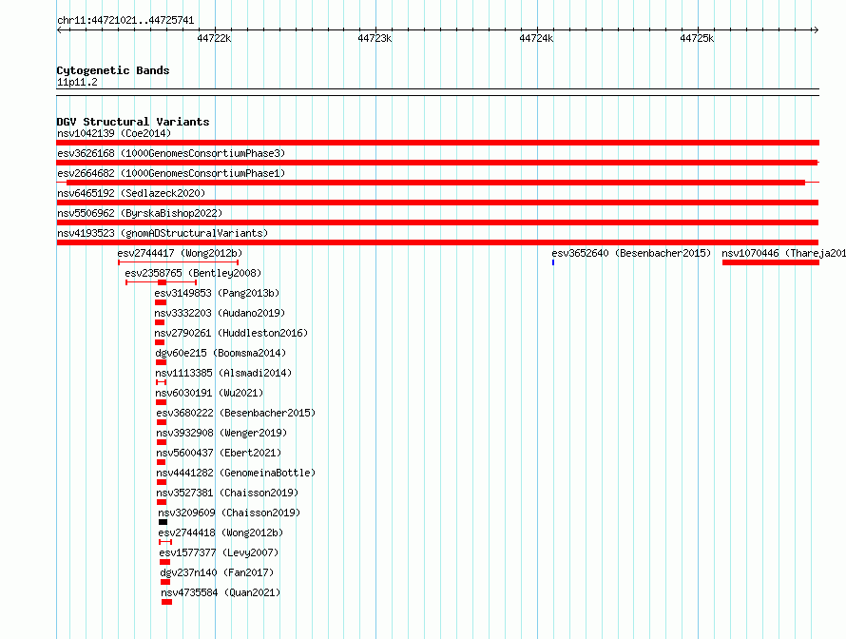Viewport: 846px width, 639px height.
Task: Select the esv2358765 (Bentley2008) label
Action: pos(193,273)
